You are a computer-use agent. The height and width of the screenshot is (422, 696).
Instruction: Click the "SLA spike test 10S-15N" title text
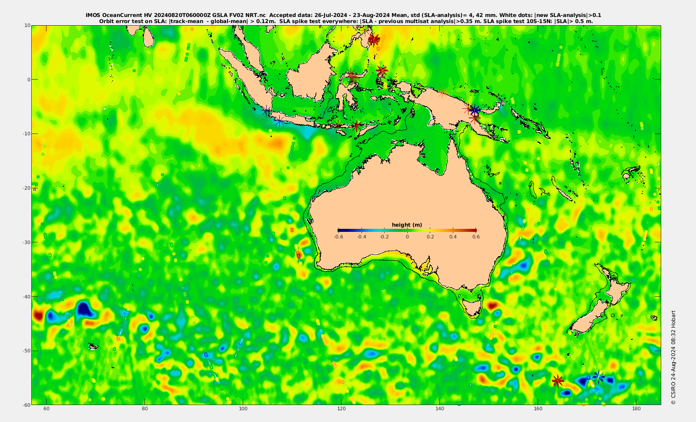point(518,21)
